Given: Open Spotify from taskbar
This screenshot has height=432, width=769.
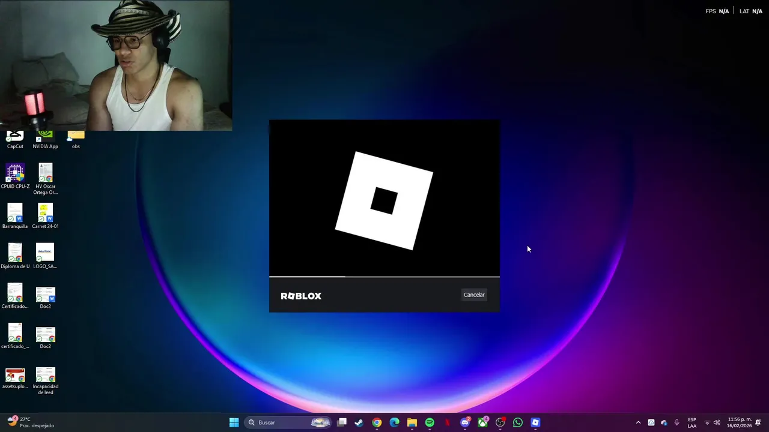Looking at the screenshot, I should pyautogui.click(x=430, y=422).
